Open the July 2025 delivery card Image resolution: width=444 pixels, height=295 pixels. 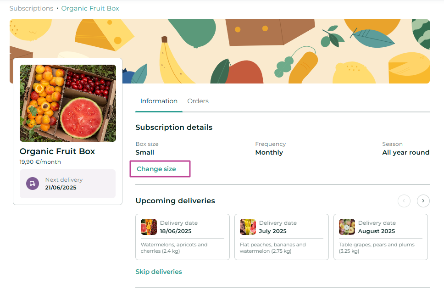[282, 237]
